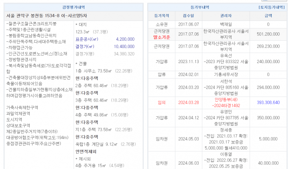Click the 기흥세무서장 seizure holder cell
Viewport: 289px width, 169px height.
point(226,75)
